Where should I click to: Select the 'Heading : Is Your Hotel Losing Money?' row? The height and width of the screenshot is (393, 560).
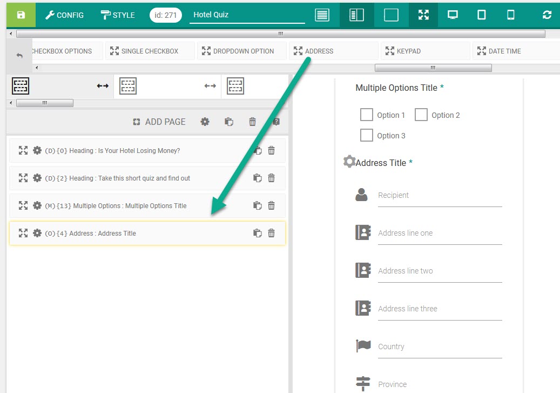[147, 150]
